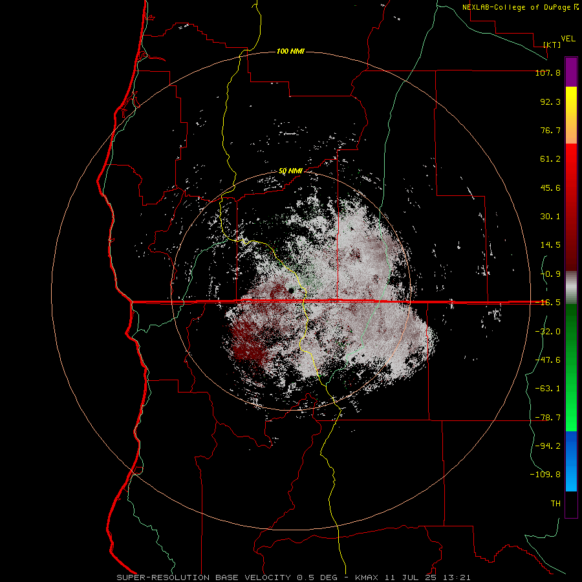582x582 pixels.
Task: Click the 92.3 legend value
Action: coord(550,102)
